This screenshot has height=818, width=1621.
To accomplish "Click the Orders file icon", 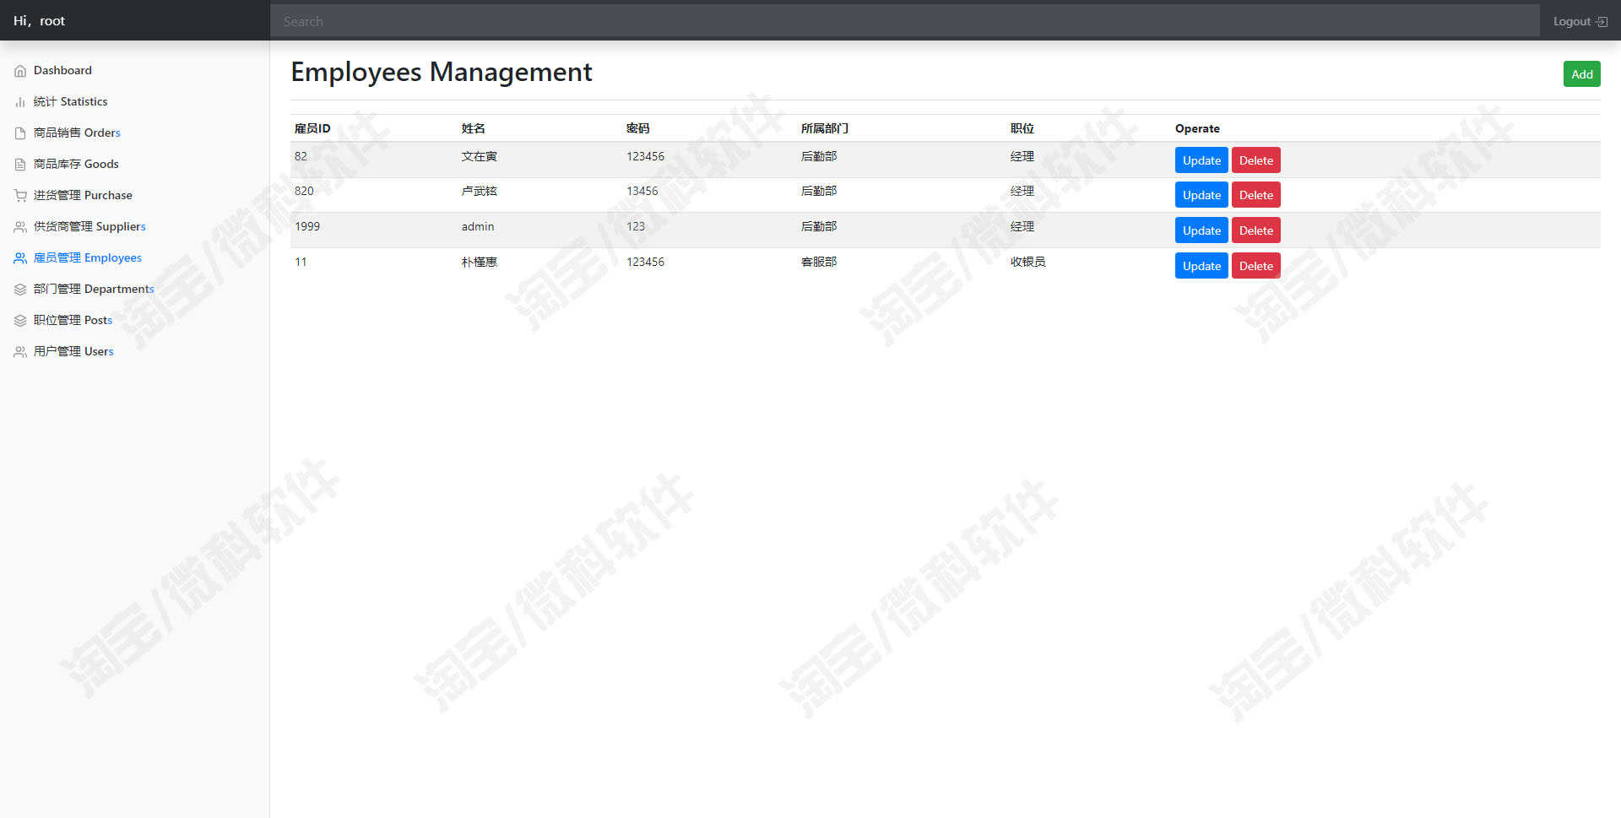I will point(20,133).
